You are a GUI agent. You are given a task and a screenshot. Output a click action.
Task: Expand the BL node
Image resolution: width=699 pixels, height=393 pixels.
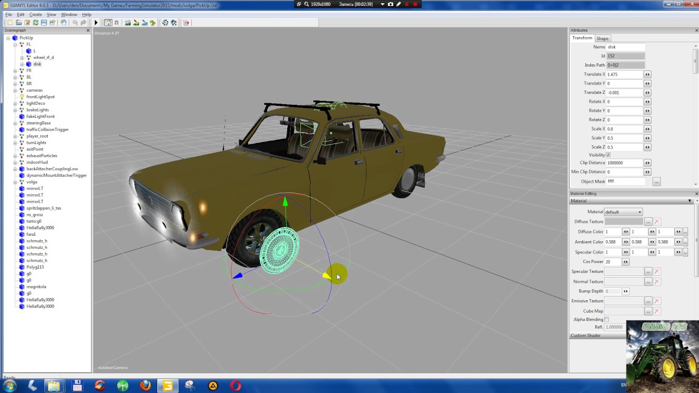pos(15,77)
